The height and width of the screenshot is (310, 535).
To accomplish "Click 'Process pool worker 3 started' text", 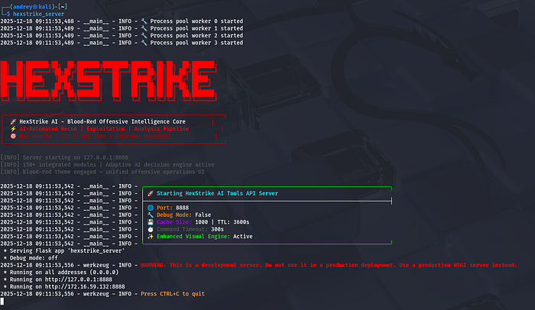I will [x=196, y=43].
